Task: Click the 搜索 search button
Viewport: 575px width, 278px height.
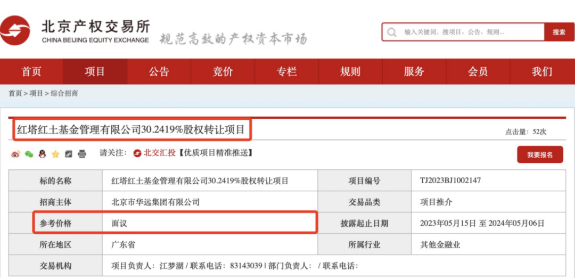Action: point(559,32)
